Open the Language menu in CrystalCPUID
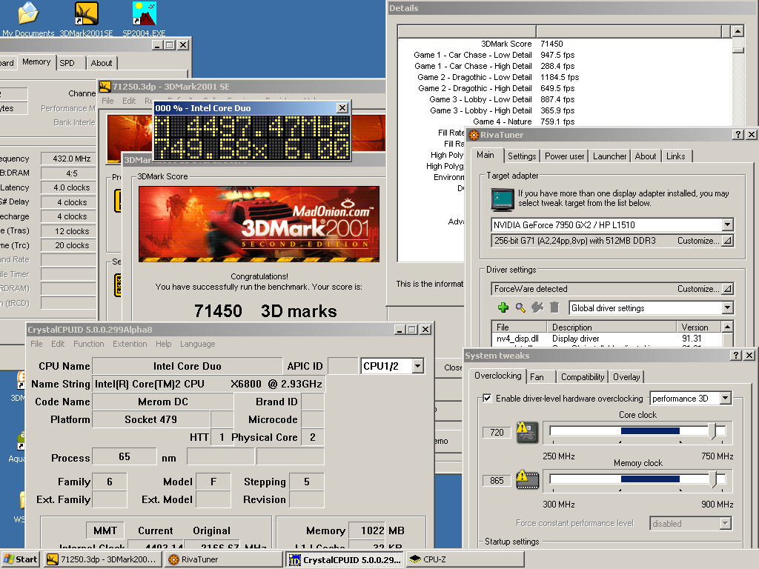Screen dimensions: 759x569 tap(197, 344)
